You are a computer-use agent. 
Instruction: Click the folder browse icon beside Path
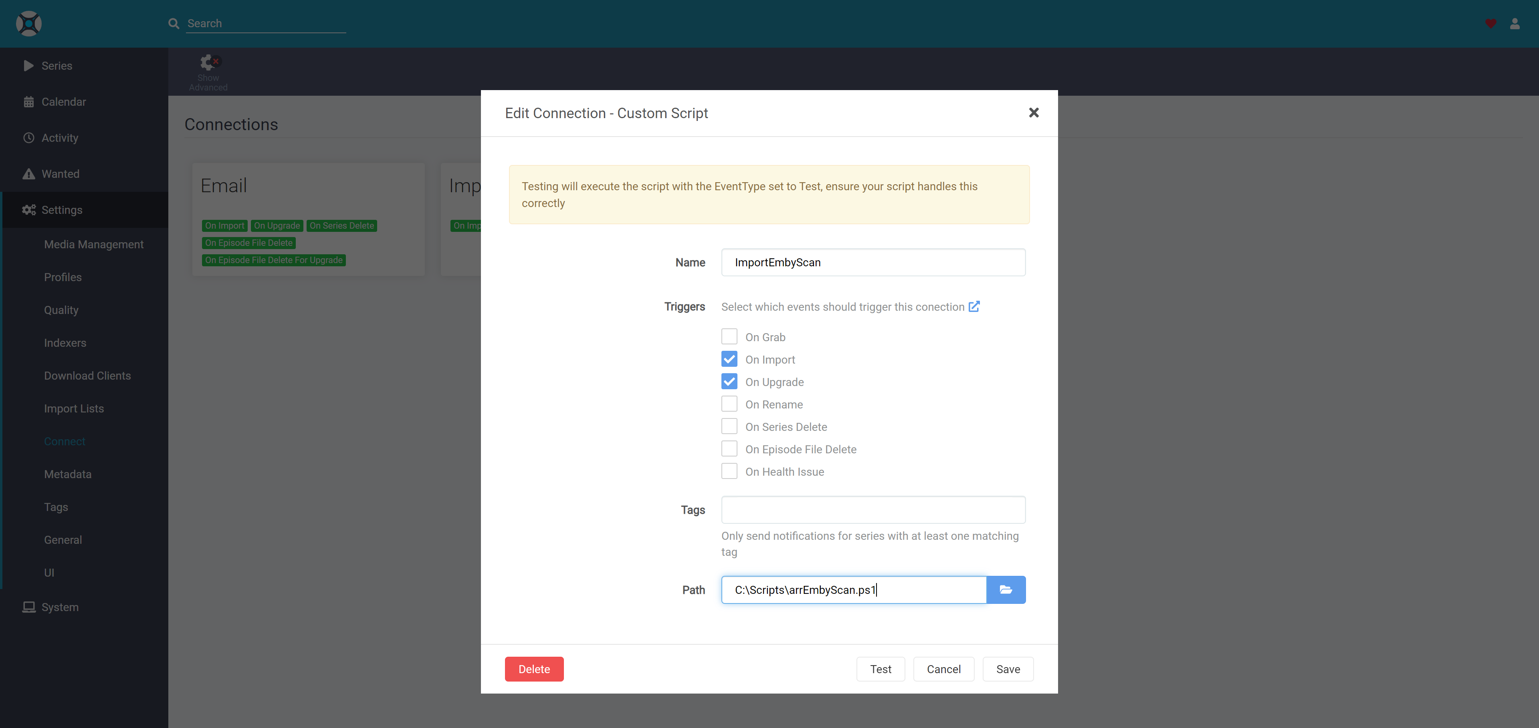pos(1006,589)
